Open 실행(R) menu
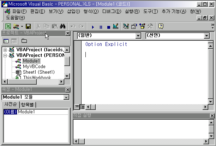This screenshot has width=216, height=146. point(132,11)
